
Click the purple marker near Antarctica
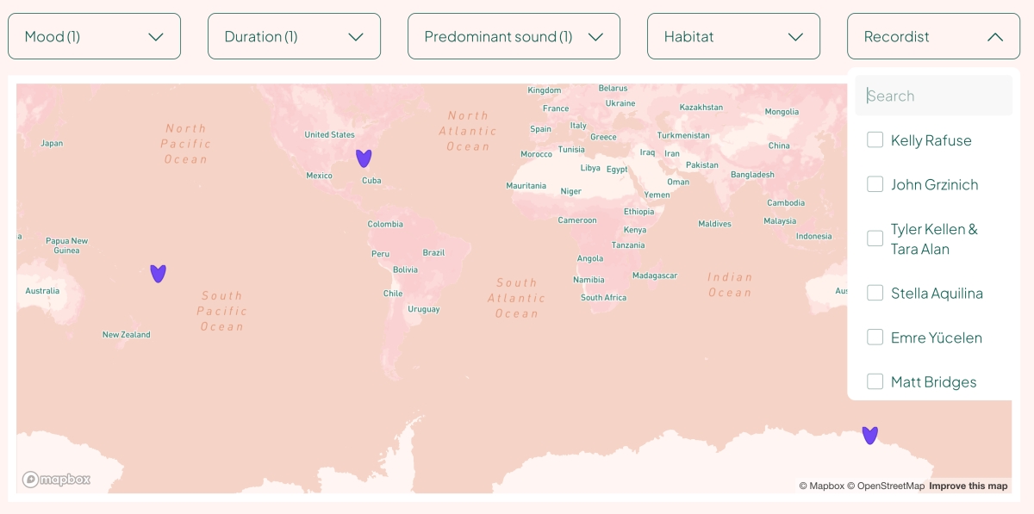pyautogui.click(x=870, y=435)
